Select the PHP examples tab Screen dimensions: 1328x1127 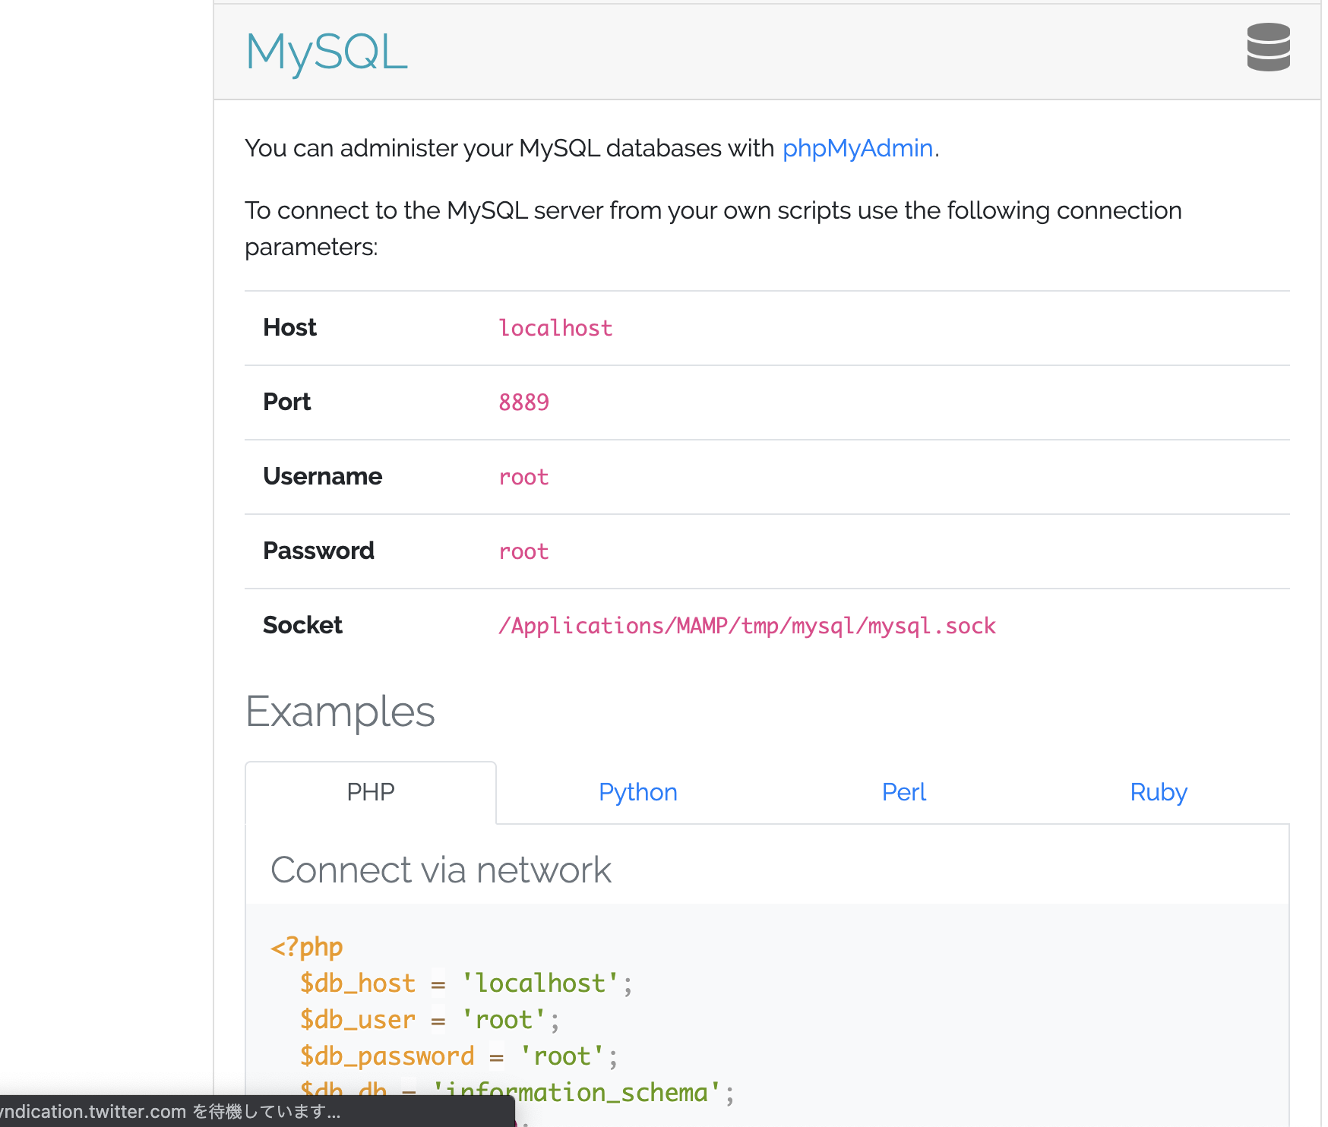(371, 792)
